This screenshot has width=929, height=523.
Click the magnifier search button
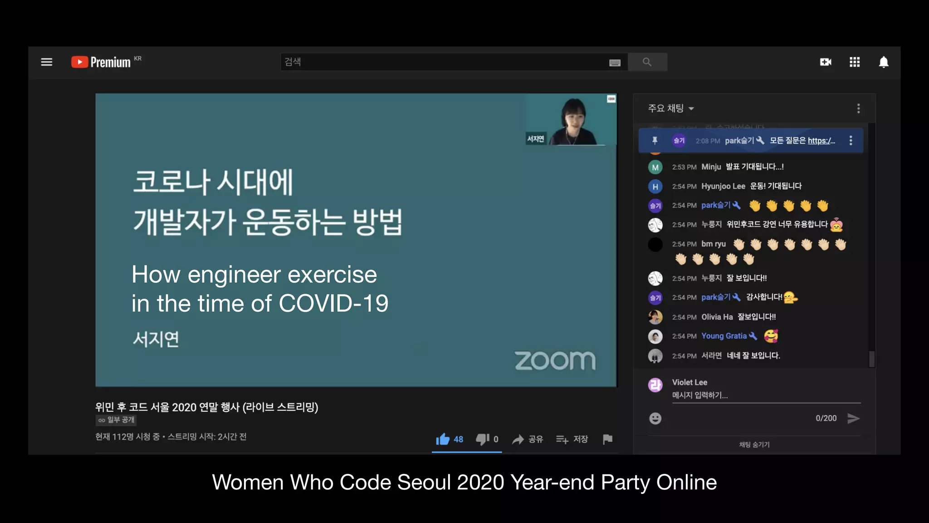pos(647,62)
